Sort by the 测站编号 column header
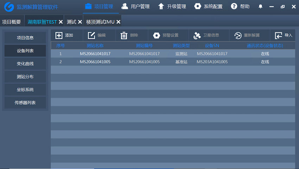This screenshot has height=169, width=299. tap(144, 45)
